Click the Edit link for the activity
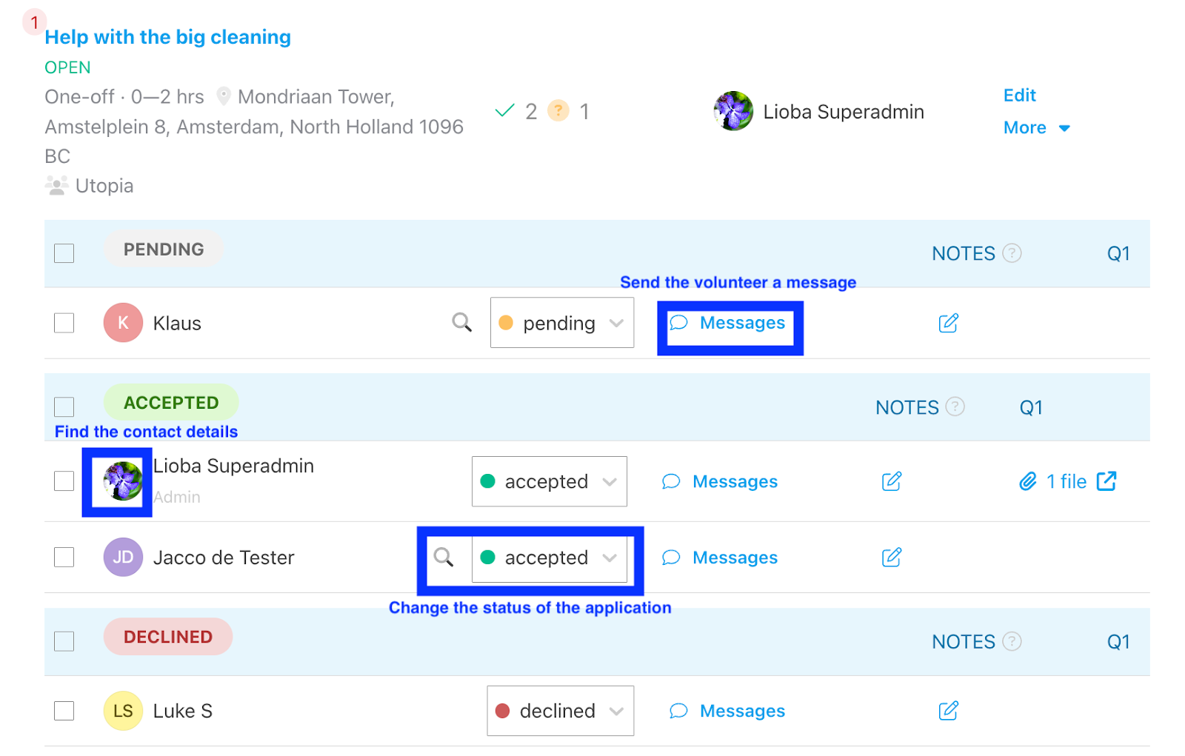The width and height of the screenshot is (1185, 756). 1019,96
